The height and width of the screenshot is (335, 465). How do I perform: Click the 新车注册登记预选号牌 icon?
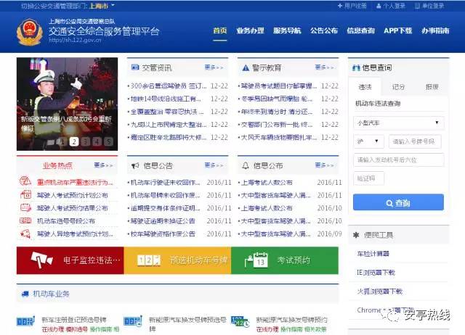pyautogui.click(x=25, y=320)
